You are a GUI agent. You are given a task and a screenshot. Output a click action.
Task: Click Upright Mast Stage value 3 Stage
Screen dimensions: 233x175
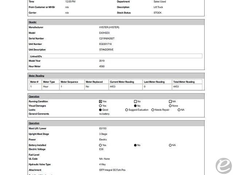pyautogui.click(x=103, y=134)
